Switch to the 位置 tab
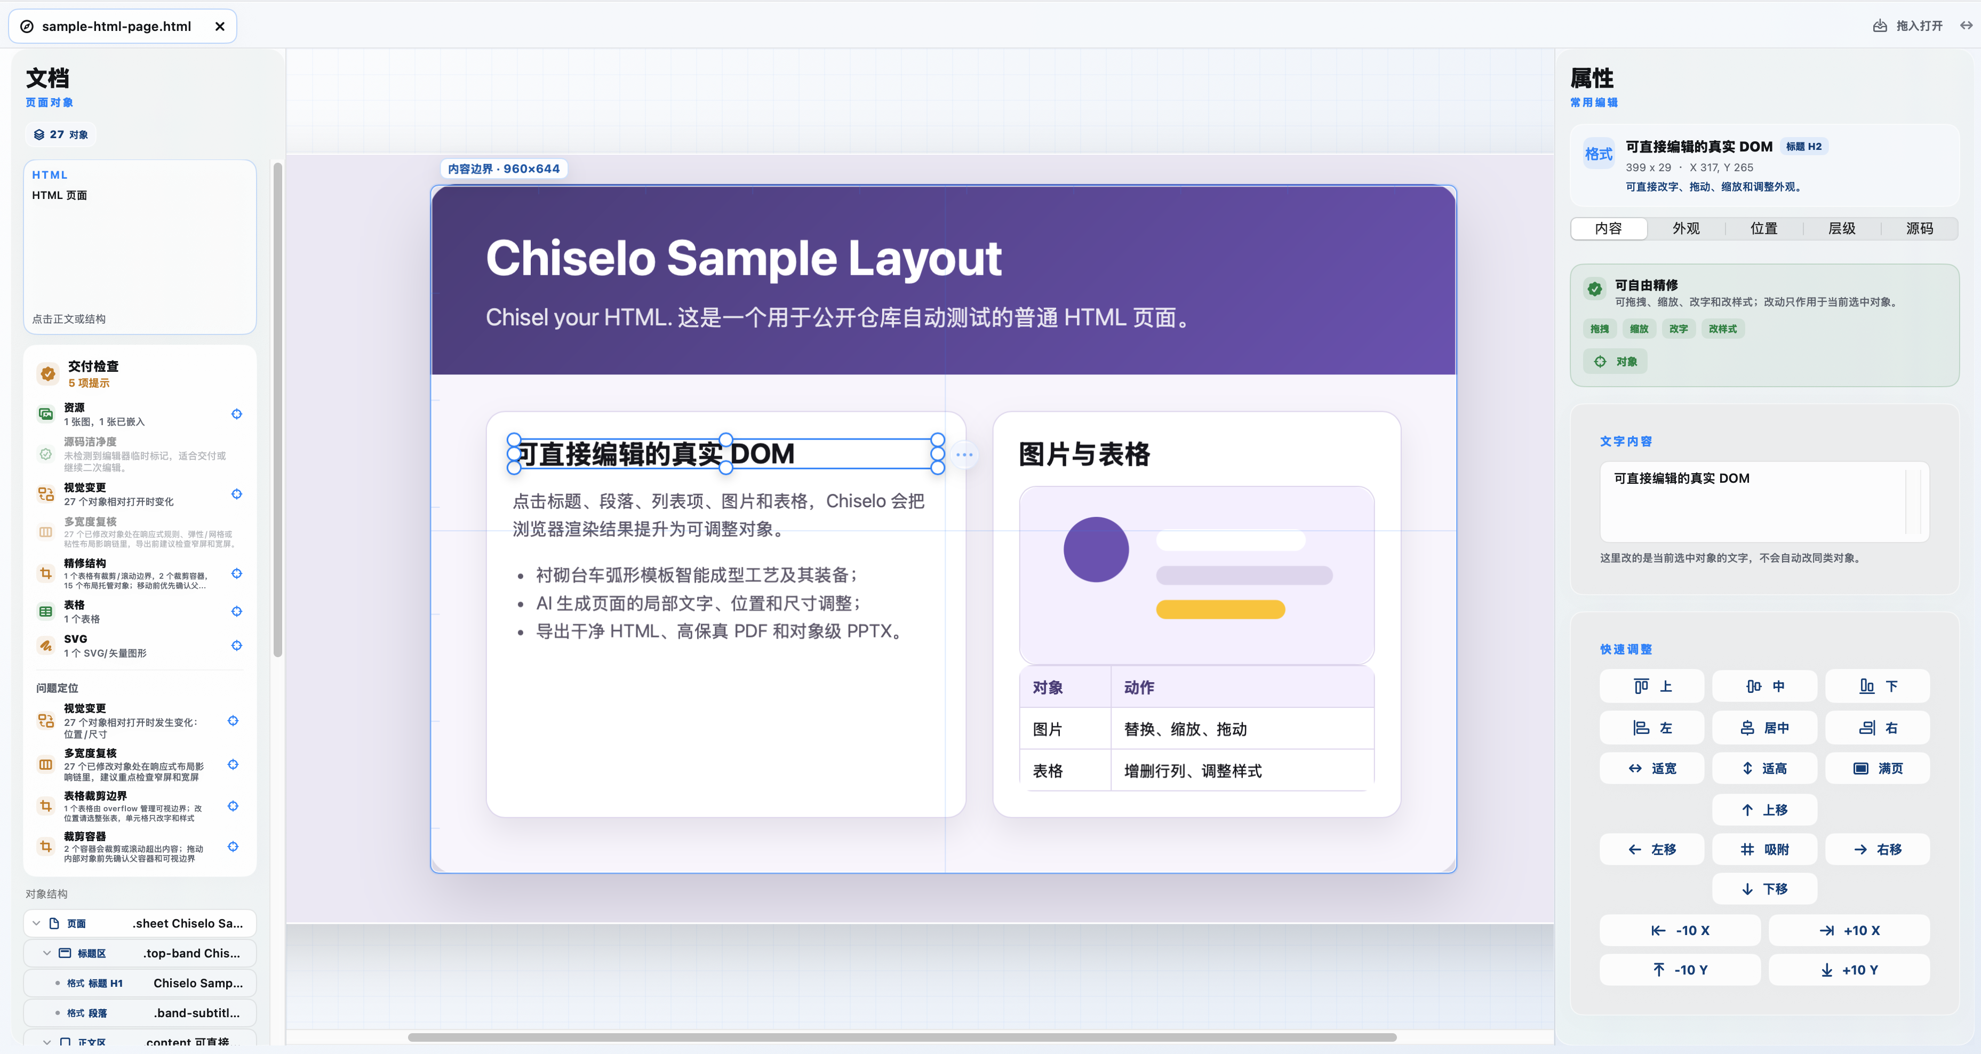This screenshot has width=1981, height=1054. pyautogui.click(x=1763, y=228)
